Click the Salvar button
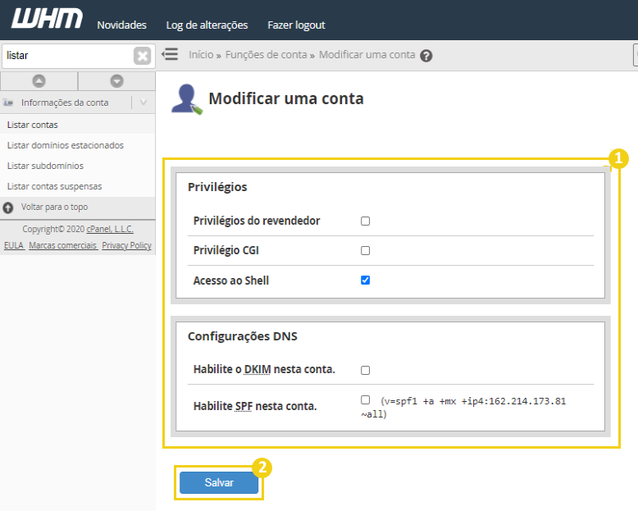The image size is (638, 511). coord(219,482)
